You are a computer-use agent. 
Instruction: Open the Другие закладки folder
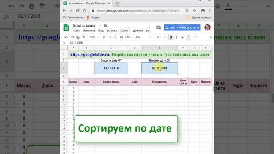[199, 18]
